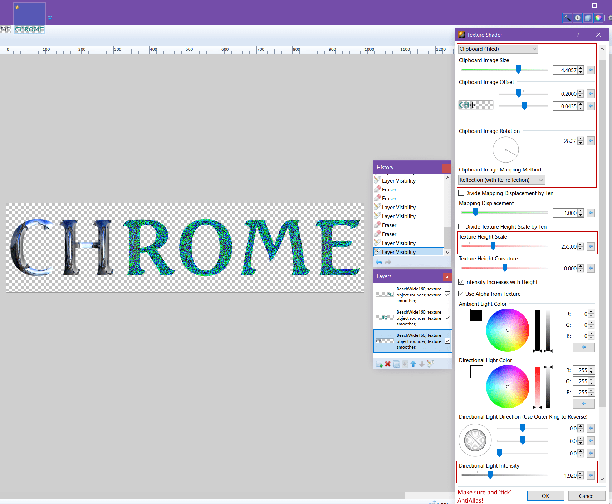The width and height of the screenshot is (612, 504).
Task: Move the selected layer up
Action: pyautogui.click(x=413, y=364)
